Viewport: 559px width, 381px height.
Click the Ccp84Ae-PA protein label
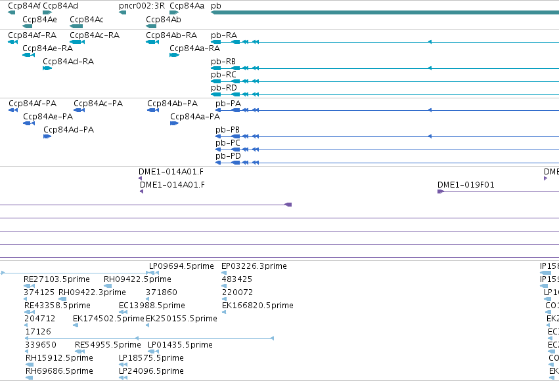point(48,117)
